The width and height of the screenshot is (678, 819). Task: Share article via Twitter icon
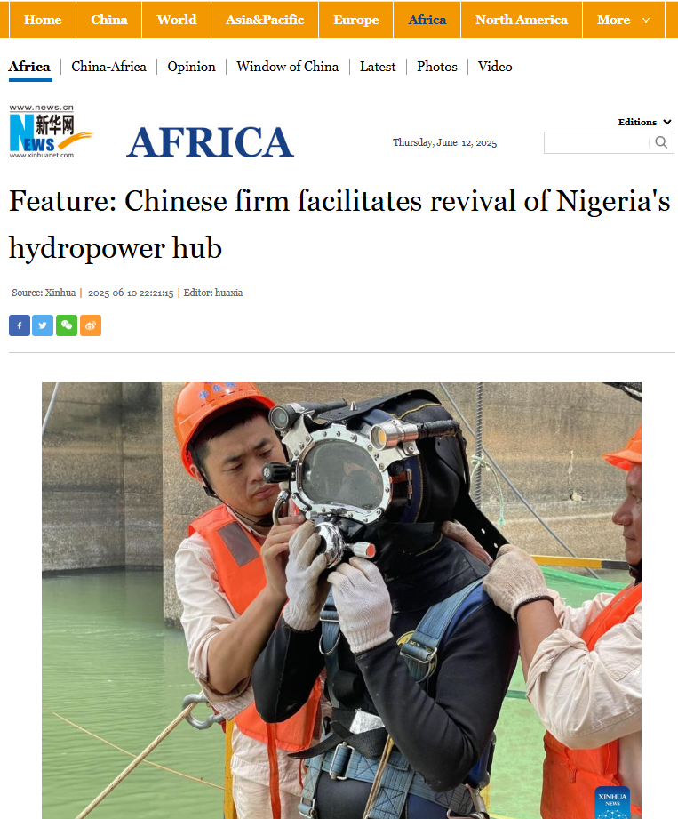(43, 325)
